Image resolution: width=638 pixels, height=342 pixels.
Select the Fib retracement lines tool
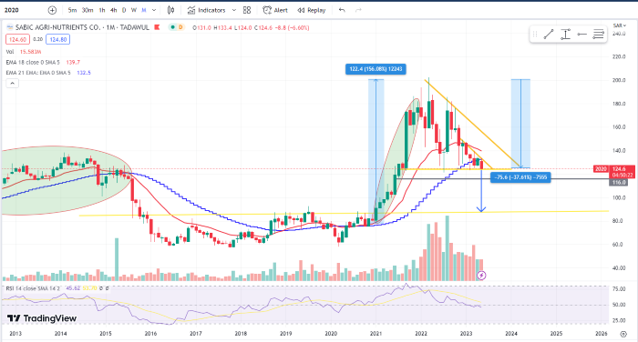[598, 35]
